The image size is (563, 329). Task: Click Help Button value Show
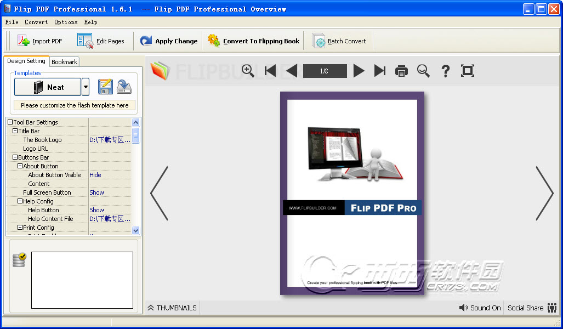click(96, 210)
